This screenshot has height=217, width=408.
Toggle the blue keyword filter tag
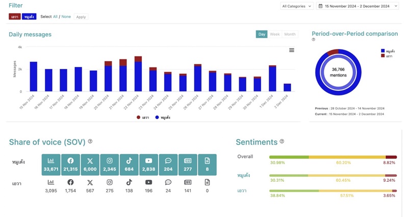(x=29, y=17)
